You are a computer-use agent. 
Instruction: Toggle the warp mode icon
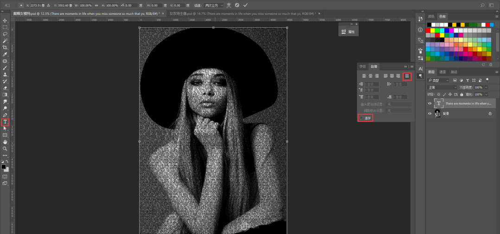coord(229,5)
